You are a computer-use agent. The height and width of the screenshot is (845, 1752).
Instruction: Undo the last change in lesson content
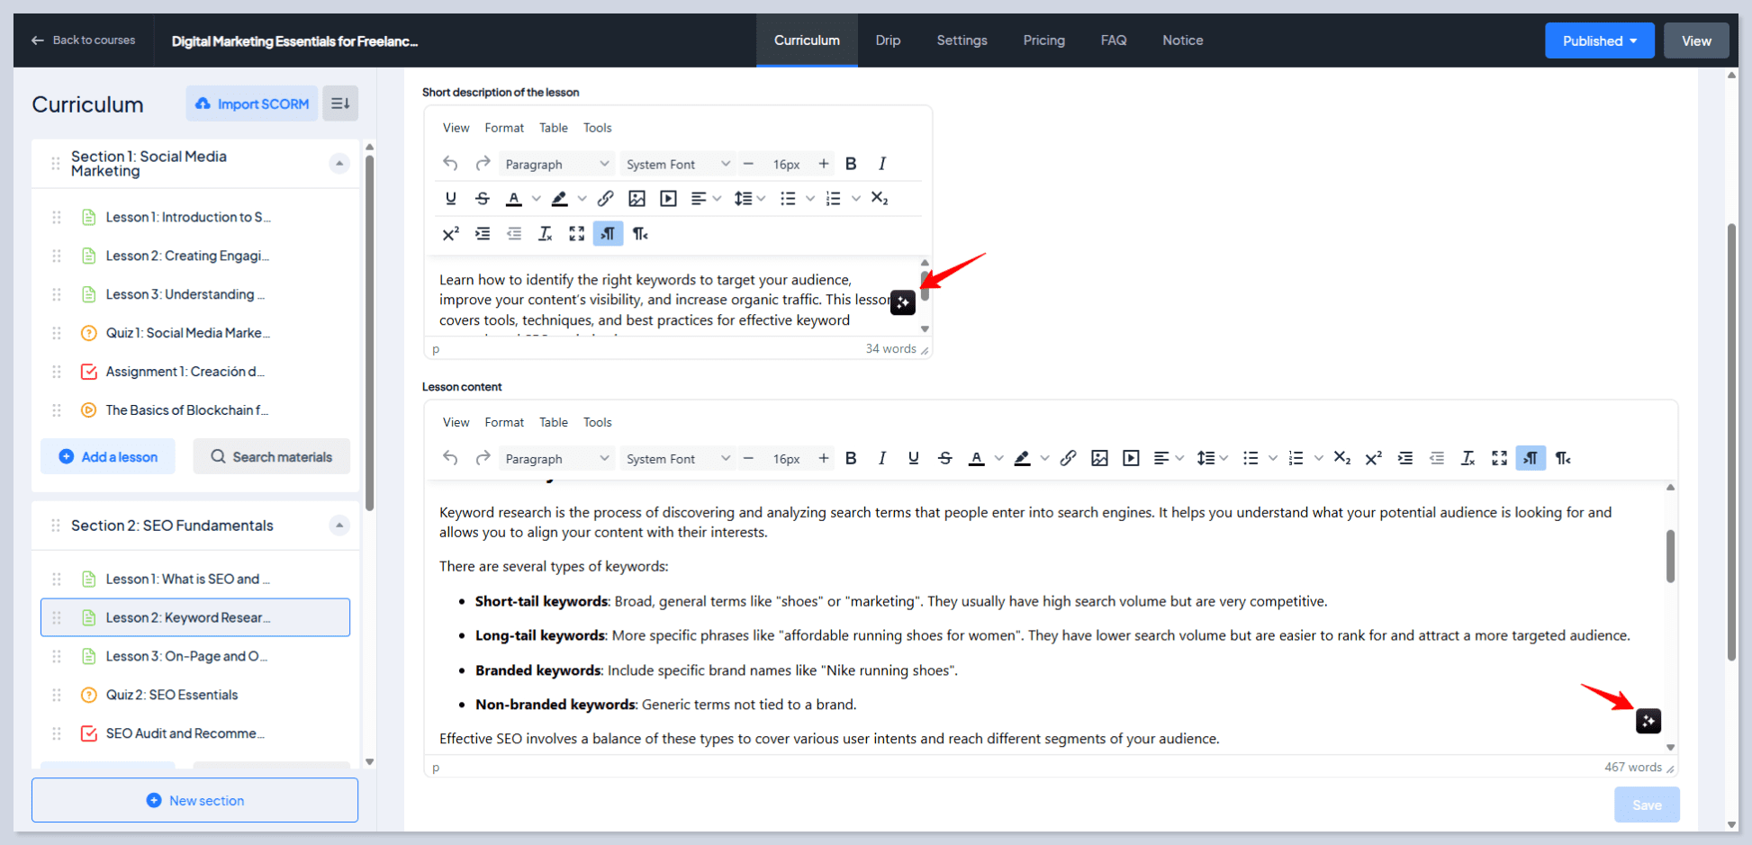point(450,458)
